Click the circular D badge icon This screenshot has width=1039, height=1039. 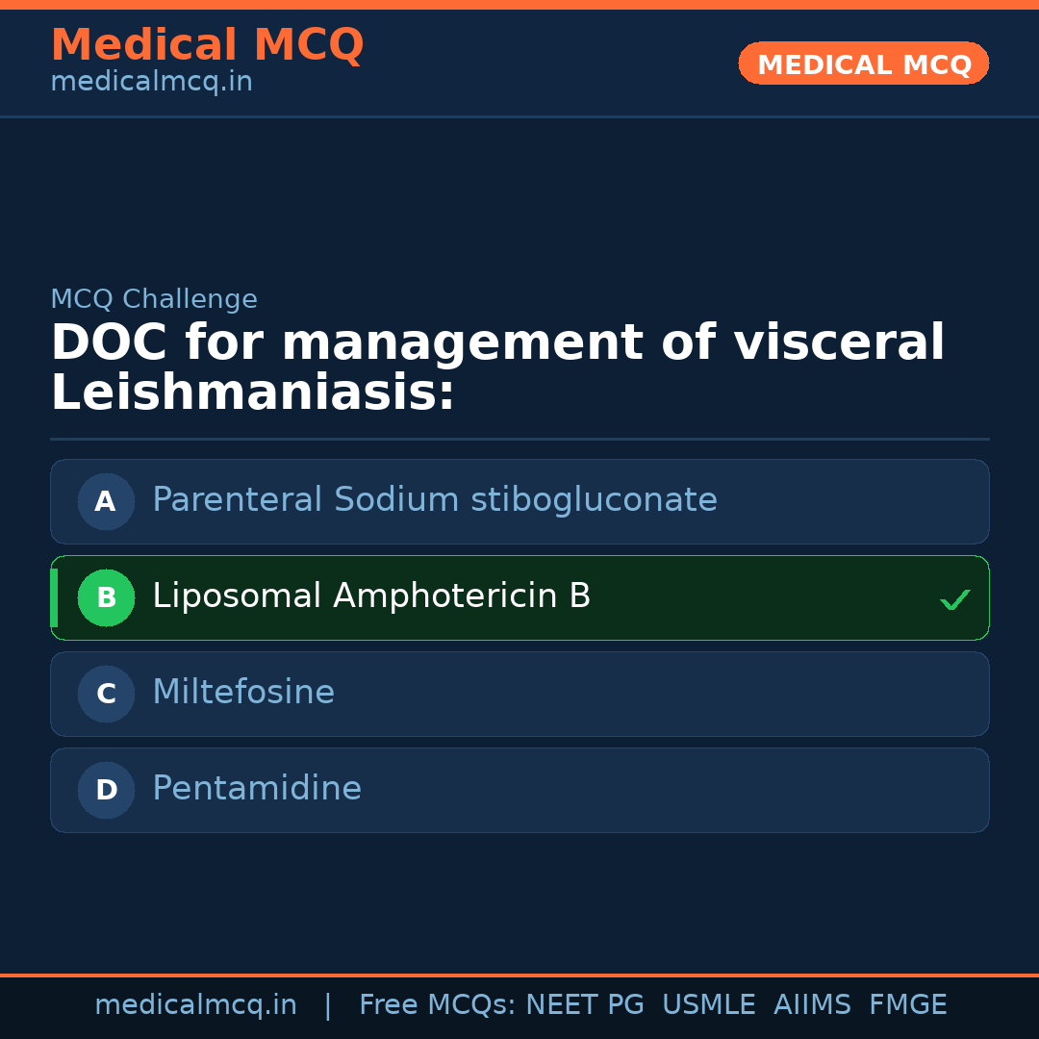106,790
